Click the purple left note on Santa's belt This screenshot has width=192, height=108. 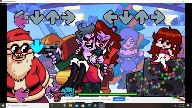(21, 95)
